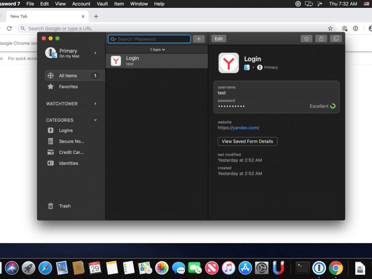The height and width of the screenshot is (279, 372).
Task: Open the Help menu
Action: click(x=159, y=4)
